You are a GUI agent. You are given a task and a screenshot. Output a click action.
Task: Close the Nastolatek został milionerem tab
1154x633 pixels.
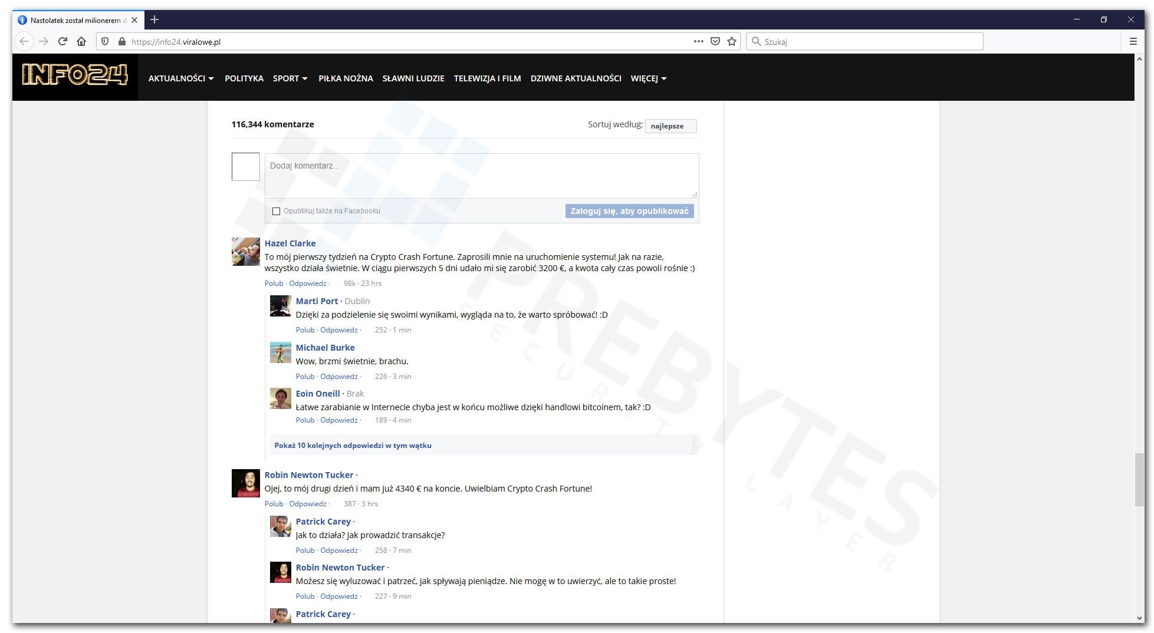click(x=134, y=20)
